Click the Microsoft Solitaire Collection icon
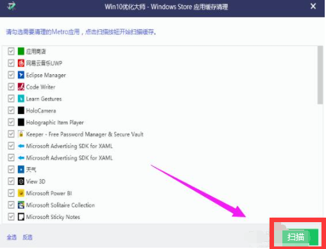Screen dimensions: 326x249 [21, 205]
